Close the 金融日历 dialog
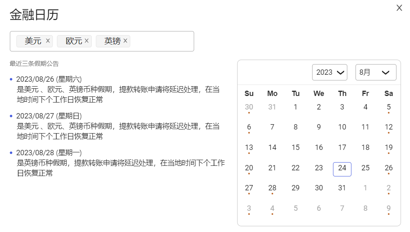The image size is (410, 232). click(399, 8)
